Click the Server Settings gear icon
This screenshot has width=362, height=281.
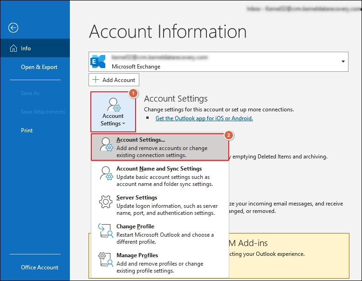(x=106, y=202)
